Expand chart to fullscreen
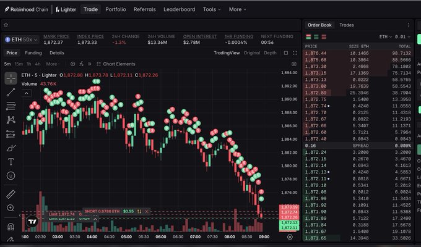 tap(295, 53)
